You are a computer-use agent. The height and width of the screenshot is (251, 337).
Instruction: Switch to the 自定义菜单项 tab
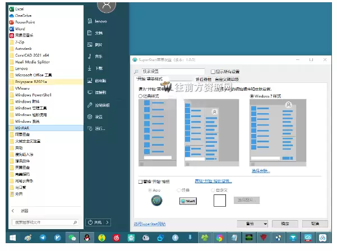227,79
